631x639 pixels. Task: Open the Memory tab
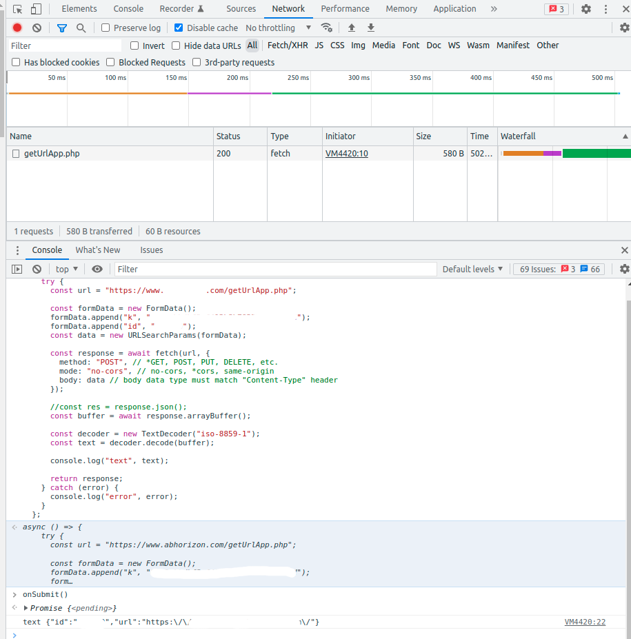(401, 9)
